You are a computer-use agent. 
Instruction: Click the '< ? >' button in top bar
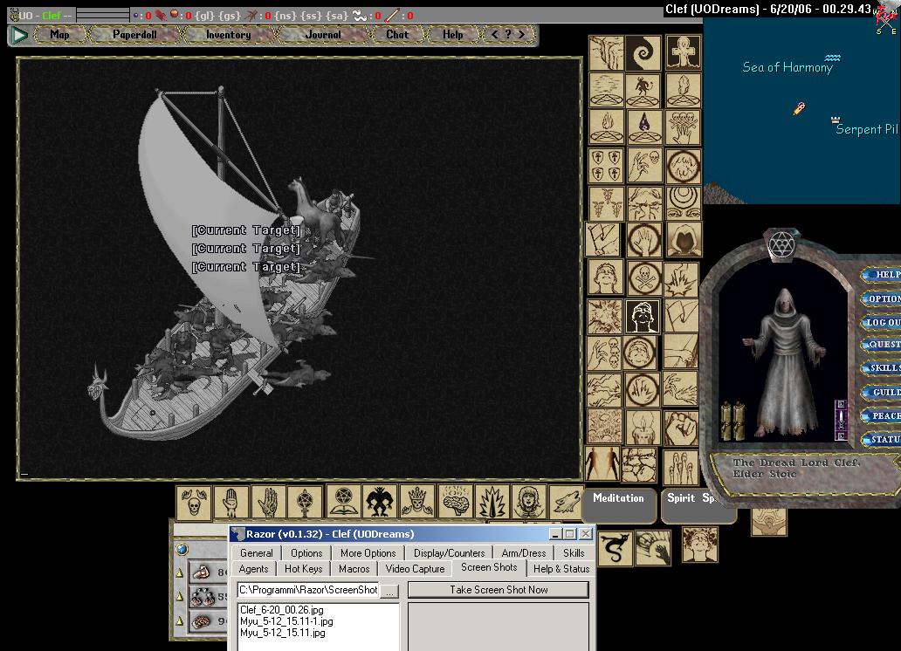click(508, 35)
